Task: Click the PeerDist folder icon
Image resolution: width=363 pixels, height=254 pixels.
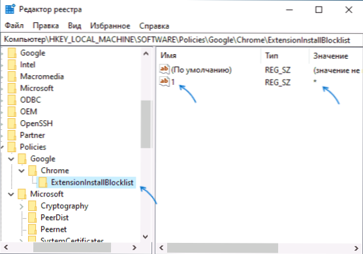Action: pyautogui.click(x=33, y=217)
